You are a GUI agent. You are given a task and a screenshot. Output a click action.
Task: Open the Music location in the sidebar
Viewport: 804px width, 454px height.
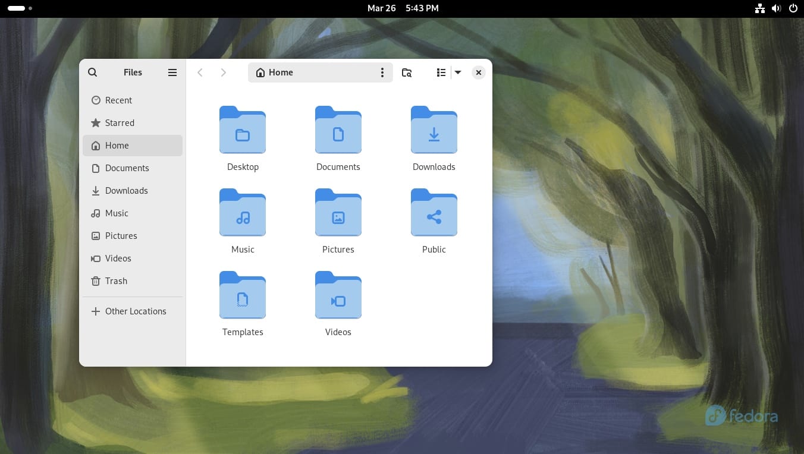117,213
